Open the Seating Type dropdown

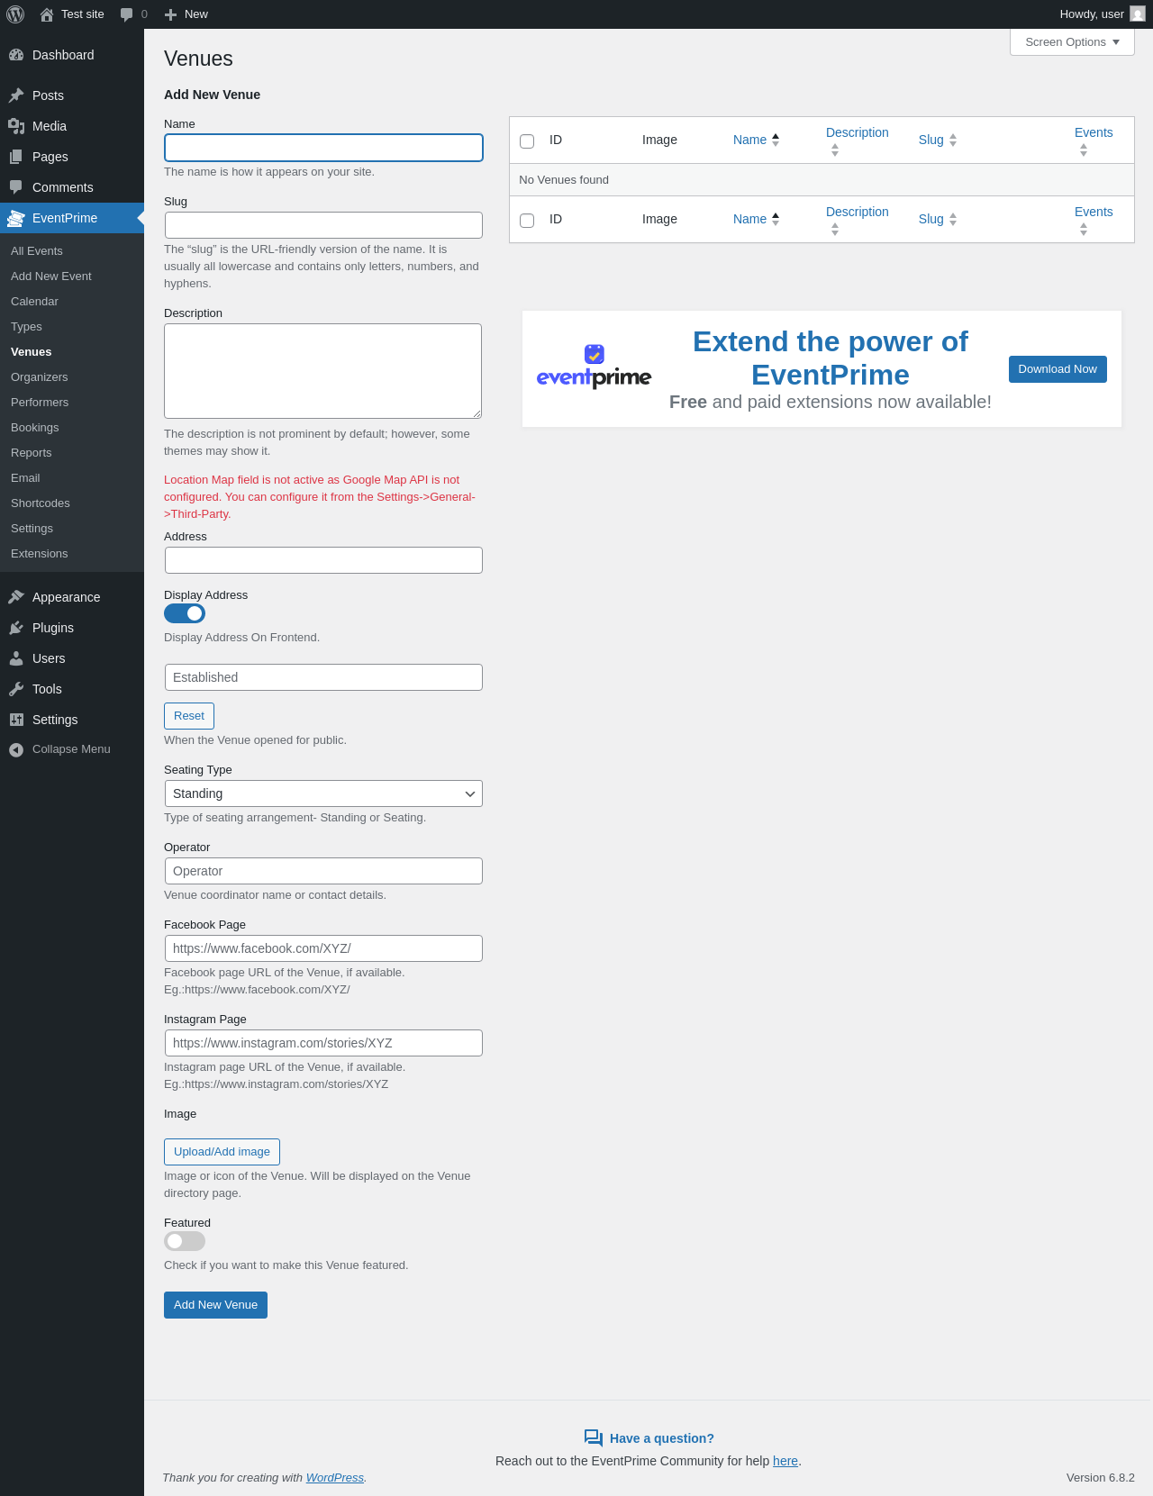pyautogui.click(x=323, y=793)
